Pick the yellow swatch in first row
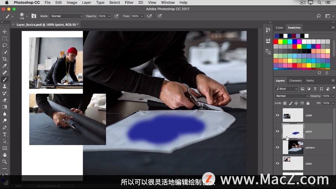 point(281,42)
